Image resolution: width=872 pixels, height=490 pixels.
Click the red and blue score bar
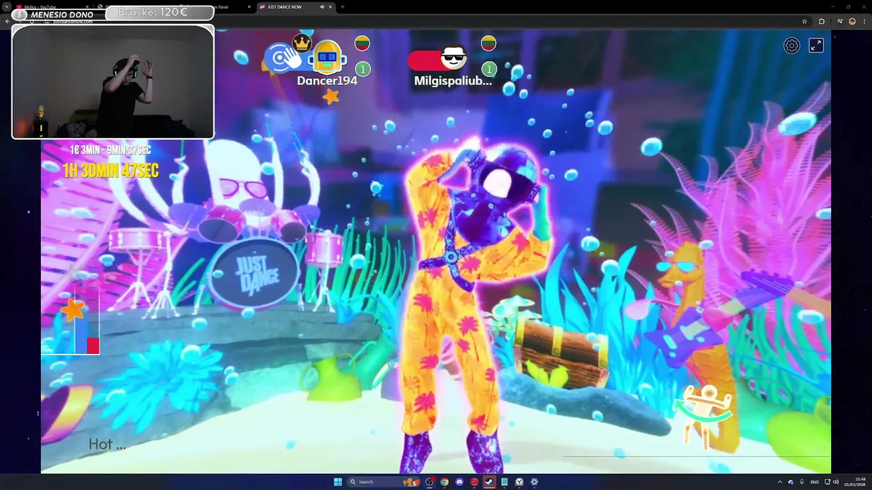click(x=87, y=338)
